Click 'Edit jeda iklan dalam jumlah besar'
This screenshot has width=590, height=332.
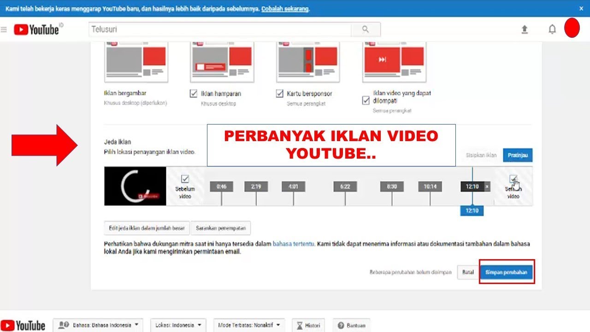coord(147,228)
